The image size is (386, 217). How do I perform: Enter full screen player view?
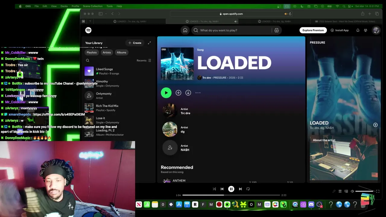(378, 191)
